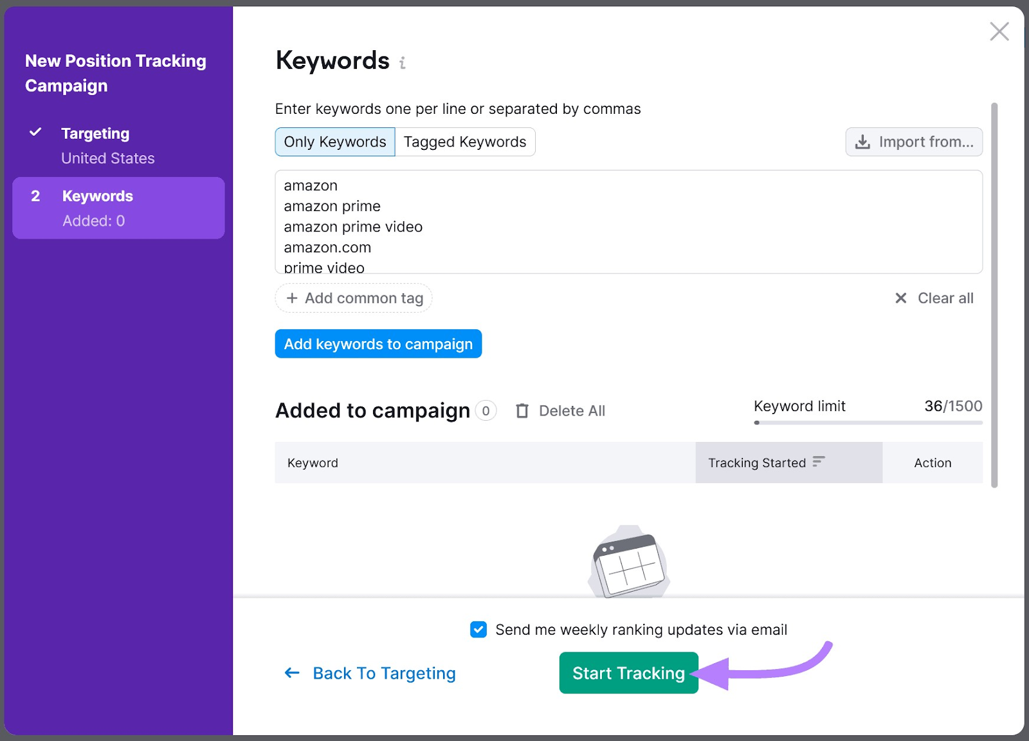Select the Only Keywords tab
The height and width of the screenshot is (741, 1029).
click(334, 142)
